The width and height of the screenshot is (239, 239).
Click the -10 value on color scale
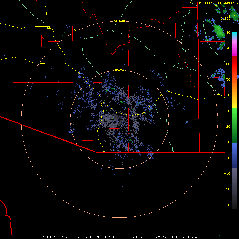coord(227,174)
